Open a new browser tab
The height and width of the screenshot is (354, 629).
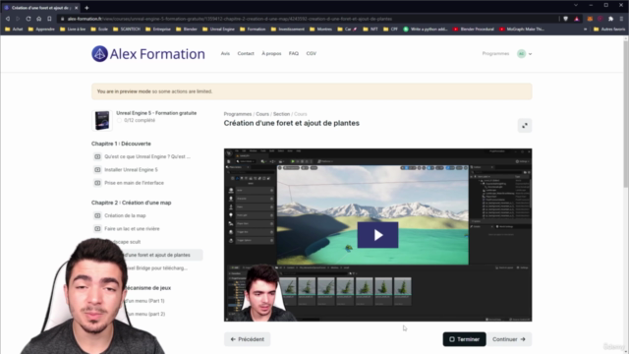(86, 8)
